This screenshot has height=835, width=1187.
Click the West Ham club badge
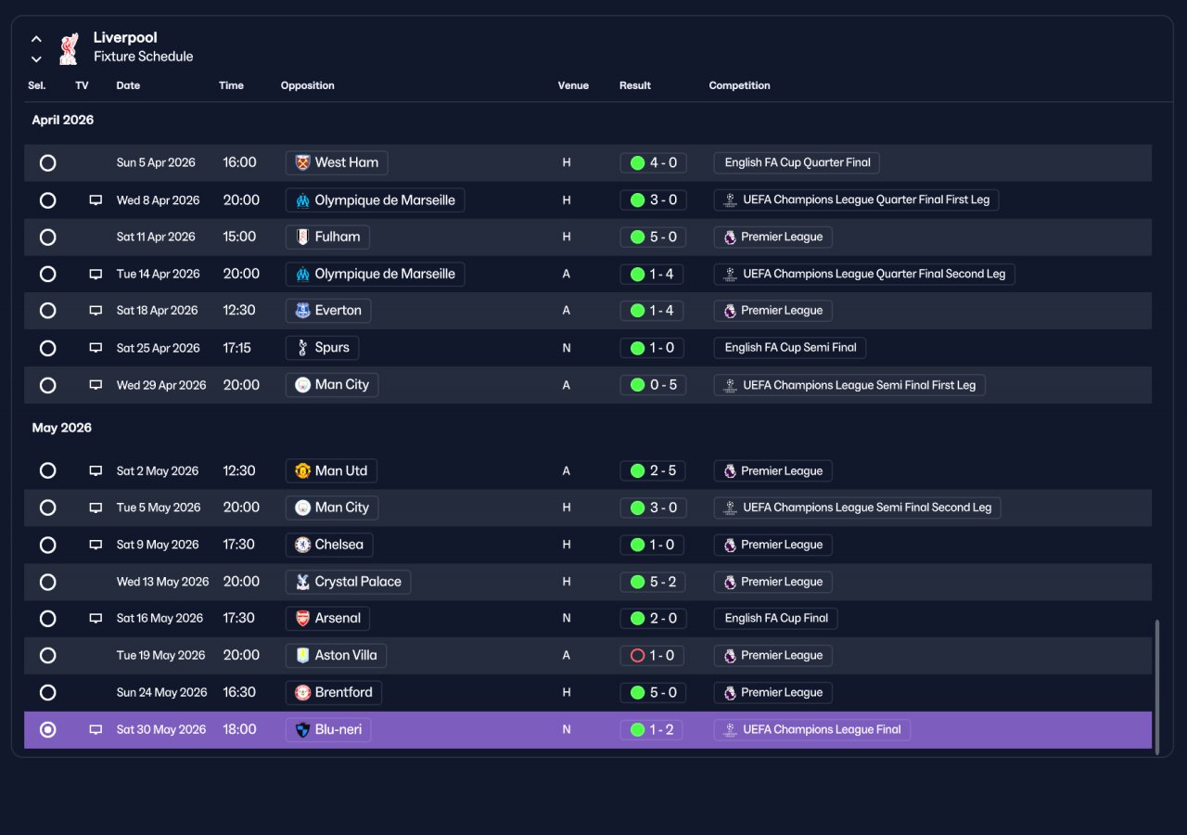[302, 163]
